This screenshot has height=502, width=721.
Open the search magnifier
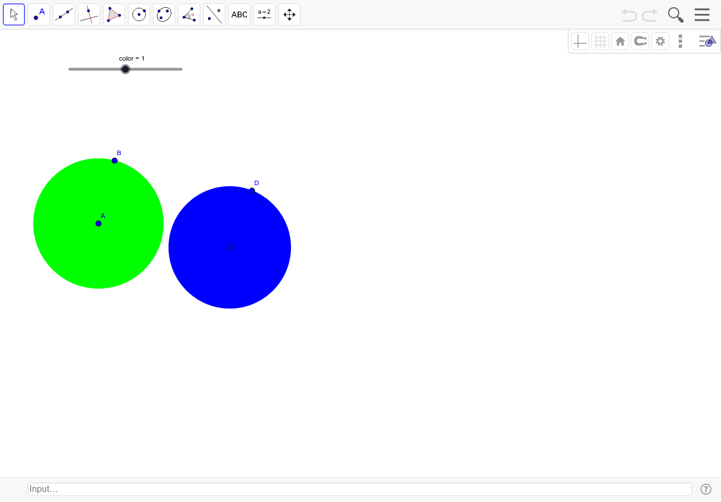[x=675, y=15]
